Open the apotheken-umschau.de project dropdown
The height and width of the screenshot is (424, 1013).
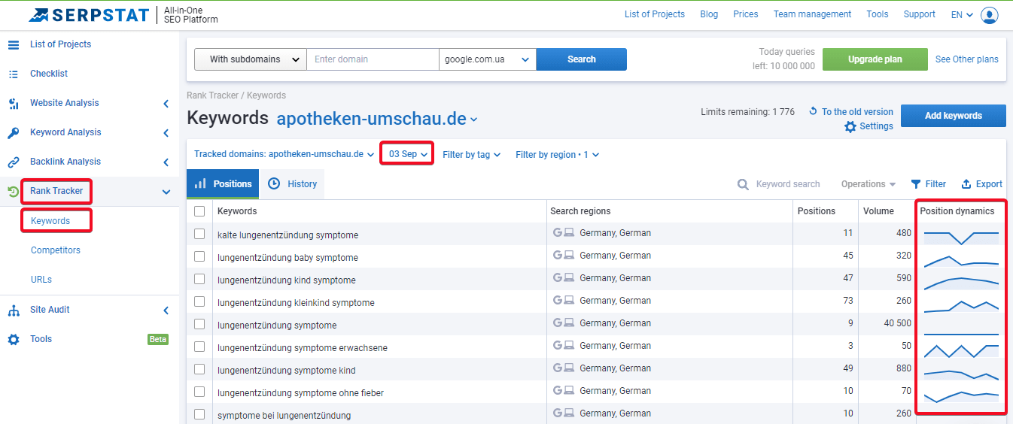coord(377,119)
